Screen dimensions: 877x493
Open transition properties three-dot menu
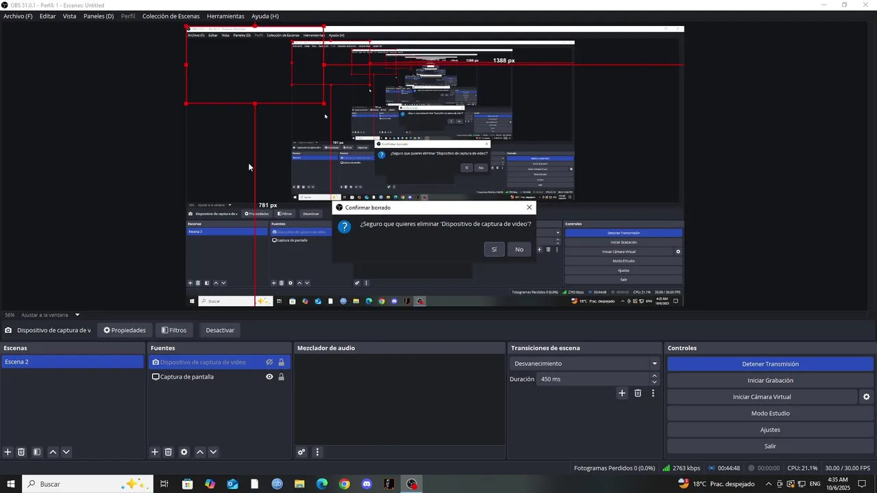[x=653, y=393]
